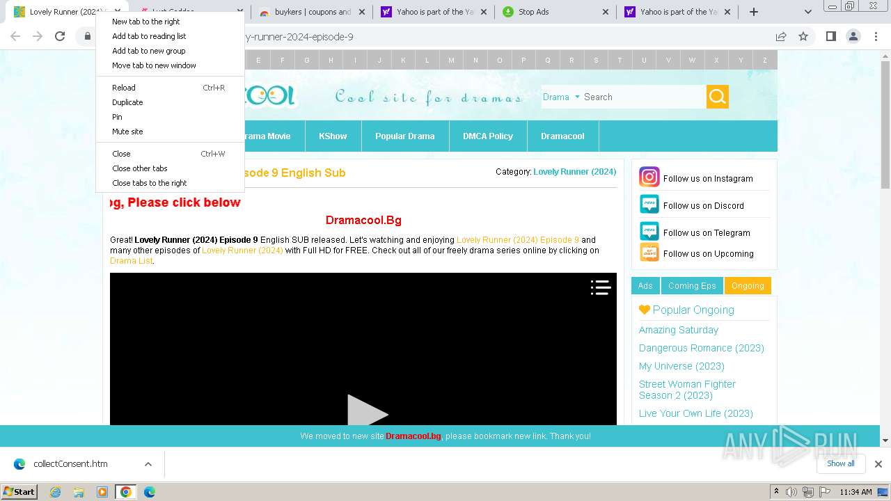Open the KShow navigation item
The width and height of the screenshot is (891, 501).
coord(333,136)
